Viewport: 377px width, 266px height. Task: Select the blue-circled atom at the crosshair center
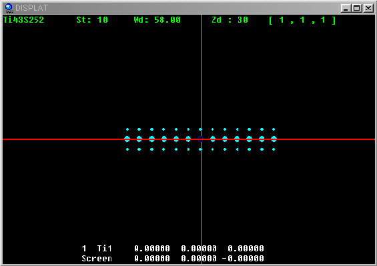201,139
